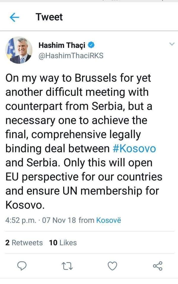The image size is (178, 284).
Task: View the 10 Likes list
Action: point(63,243)
